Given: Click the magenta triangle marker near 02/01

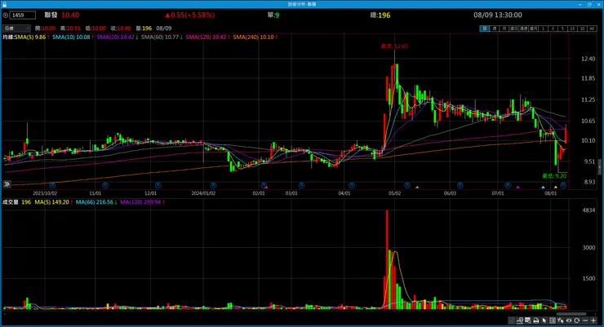Looking at the screenshot, I should pyautogui.click(x=266, y=187).
